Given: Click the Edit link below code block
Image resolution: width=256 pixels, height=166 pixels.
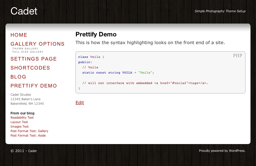Looking at the screenshot, I should click(80, 103).
